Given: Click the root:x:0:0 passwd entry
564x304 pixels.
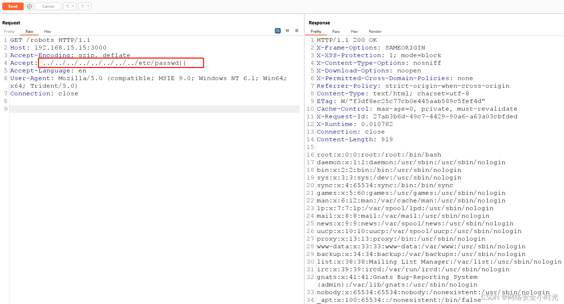Looking at the screenshot, I should coord(379,155).
